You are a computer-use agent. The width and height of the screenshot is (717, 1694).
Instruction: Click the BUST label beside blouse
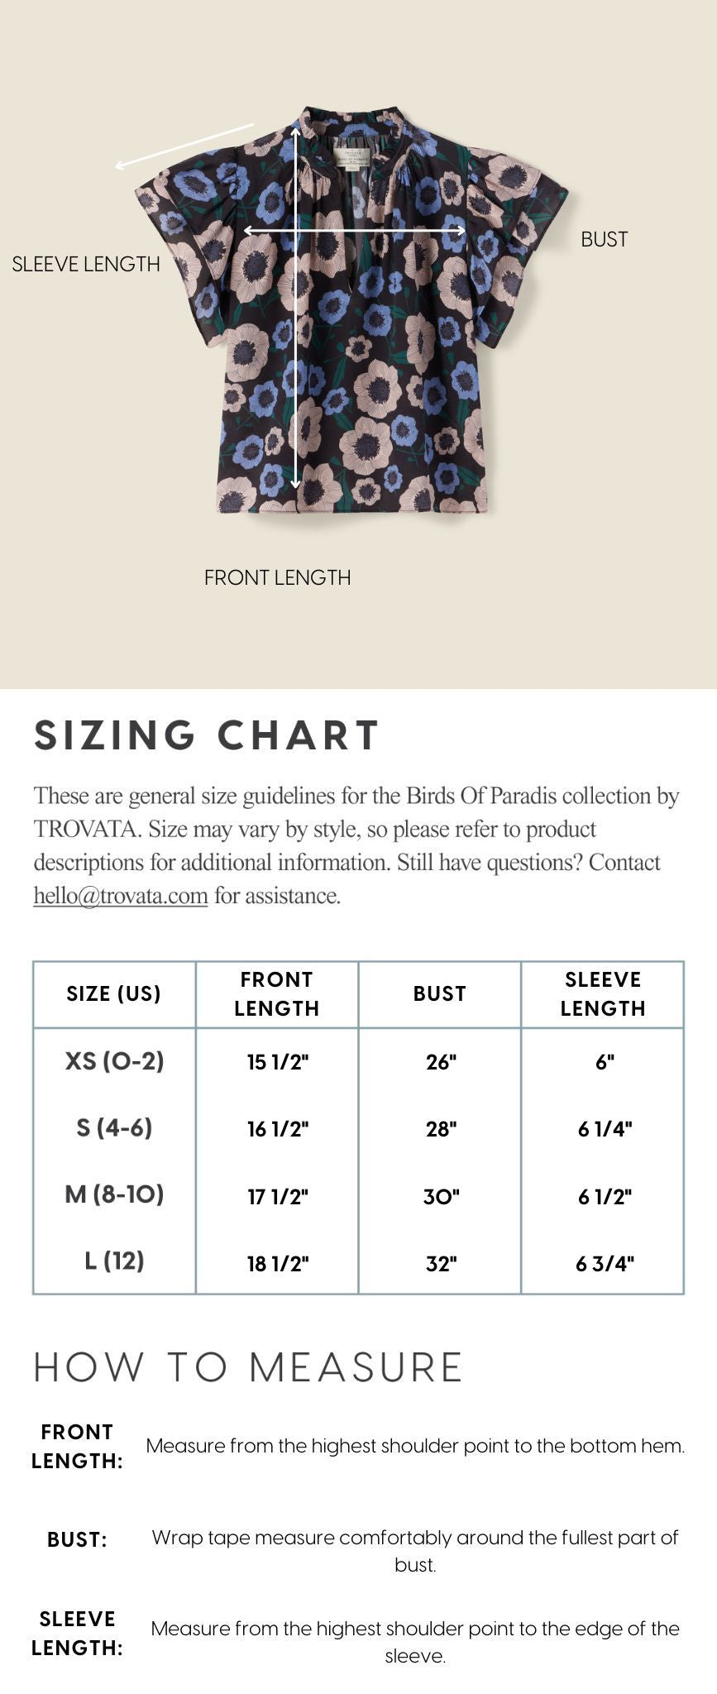[605, 239]
